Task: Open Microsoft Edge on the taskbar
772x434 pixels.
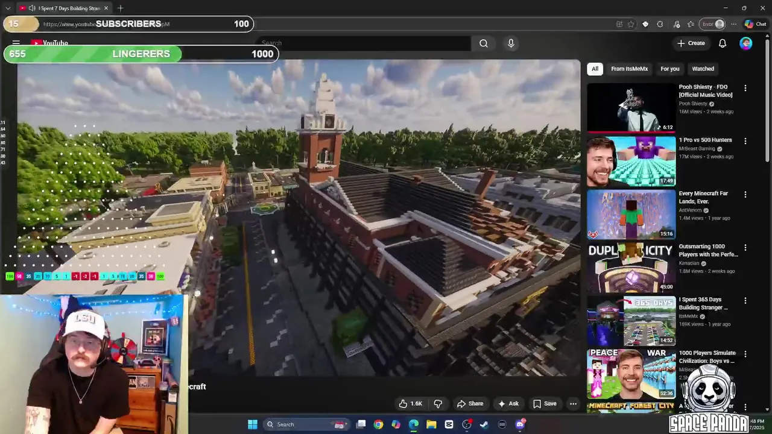Action: (413, 424)
